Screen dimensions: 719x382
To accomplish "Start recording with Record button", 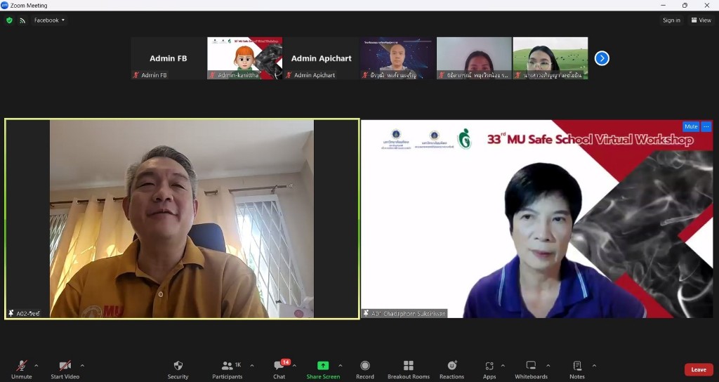I will click(x=365, y=369).
